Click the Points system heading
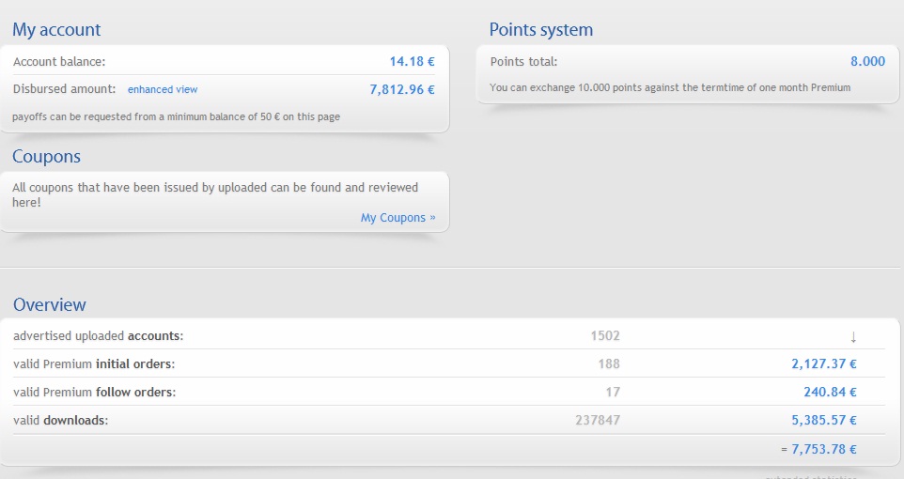The width and height of the screenshot is (904, 479). (541, 30)
